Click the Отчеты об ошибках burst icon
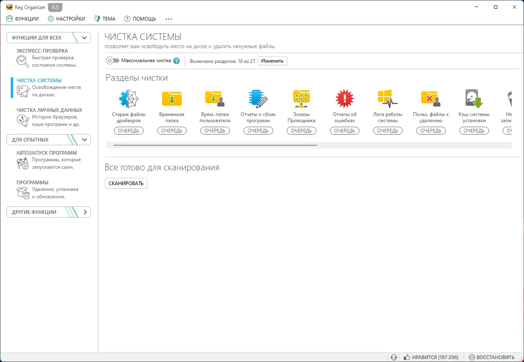Viewport: 524px width, 362px height. click(345, 98)
